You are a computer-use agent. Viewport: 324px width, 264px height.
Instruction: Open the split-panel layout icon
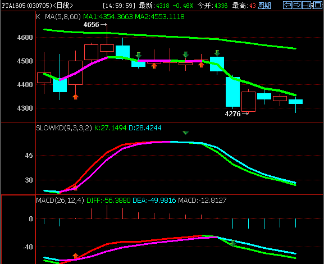point(307,5)
